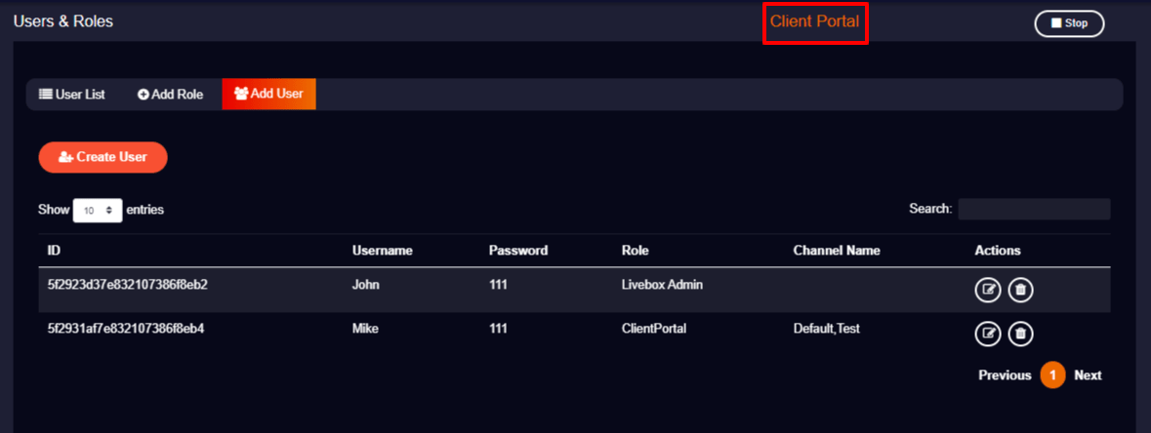Go to the Next page
The height and width of the screenshot is (433, 1151).
pyautogui.click(x=1088, y=375)
